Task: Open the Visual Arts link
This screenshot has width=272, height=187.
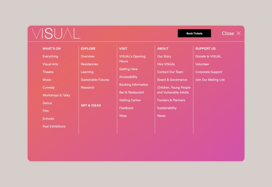Action: [x=50, y=64]
